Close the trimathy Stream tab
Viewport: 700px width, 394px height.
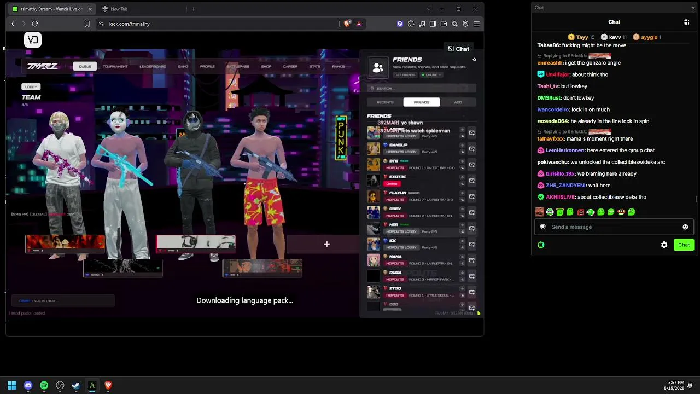[90, 9]
